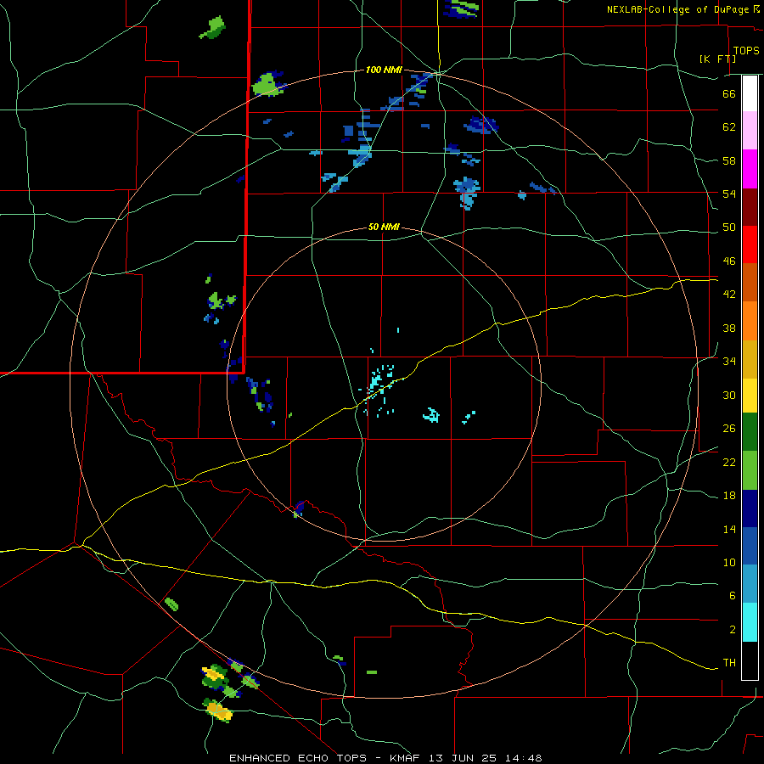Click the gold legend swatch
764x764 pixels.
click(x=750, y=359)
